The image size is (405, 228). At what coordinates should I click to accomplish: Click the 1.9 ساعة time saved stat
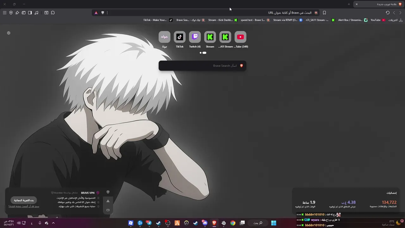305,204
